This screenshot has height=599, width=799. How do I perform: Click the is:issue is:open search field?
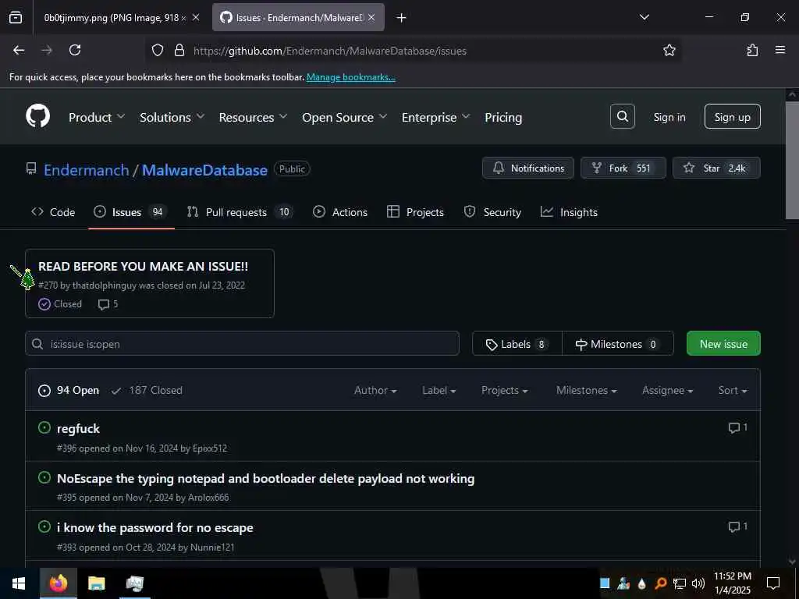tap(242, 344)
